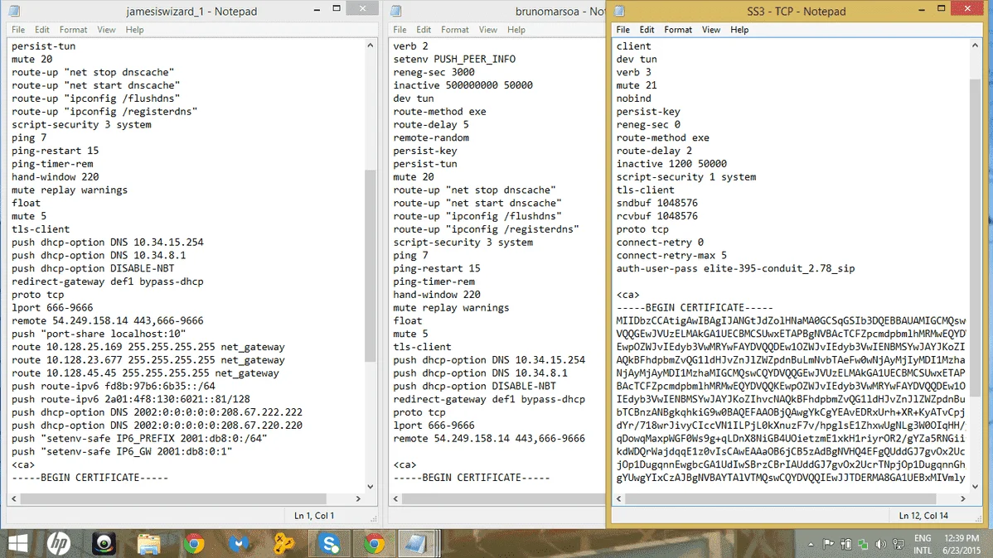993x558 pixels.
Task: Click 'remote-random' line in brunomarsoa window
Action: [431, 137]
